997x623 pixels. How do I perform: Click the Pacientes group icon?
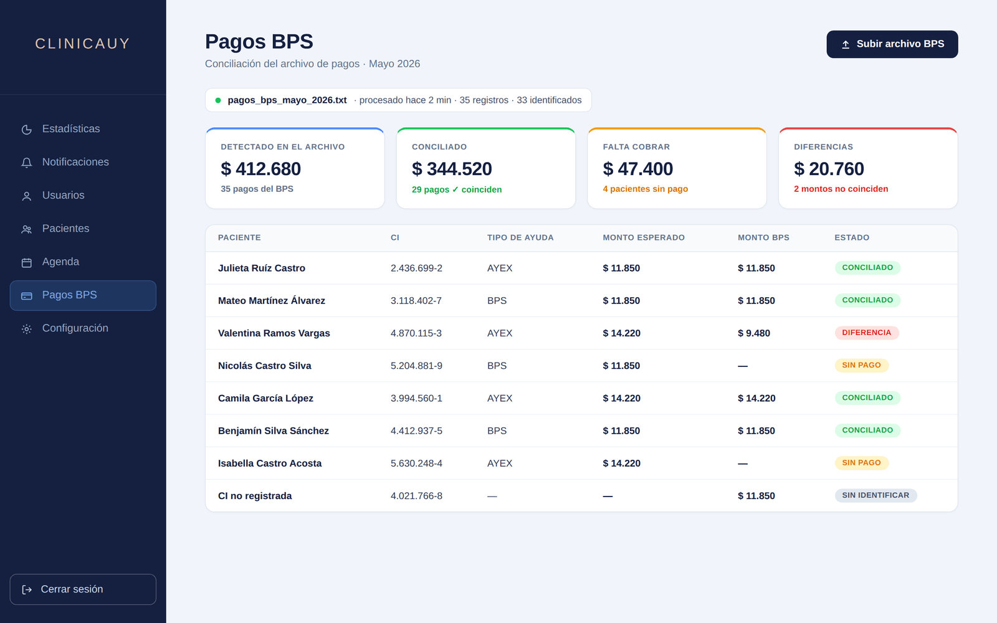27,229
